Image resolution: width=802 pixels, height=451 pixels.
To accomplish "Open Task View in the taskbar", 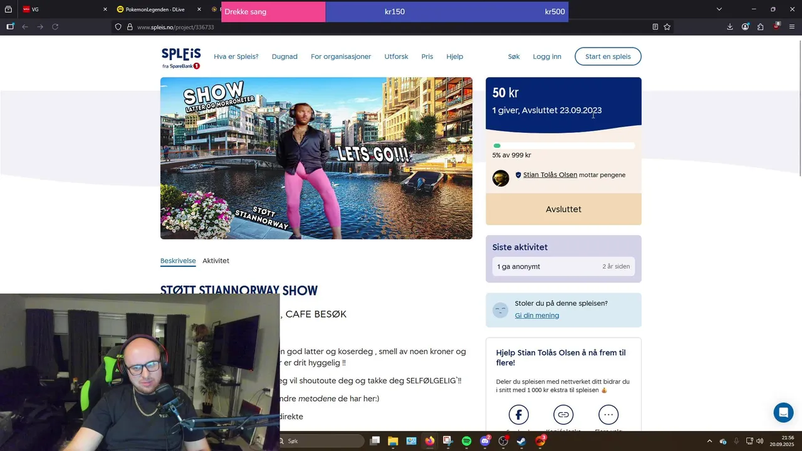I will (x=375, y=441).
